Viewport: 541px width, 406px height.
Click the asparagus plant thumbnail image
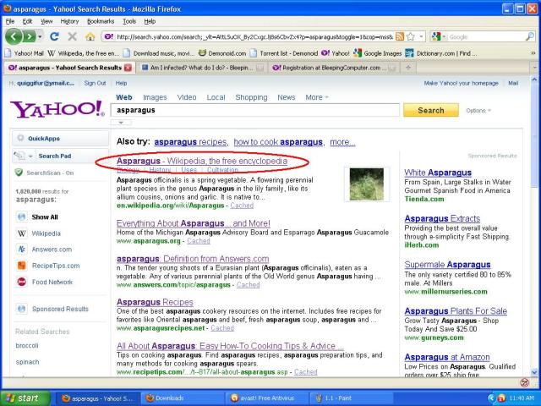click(x=366, y=184)
